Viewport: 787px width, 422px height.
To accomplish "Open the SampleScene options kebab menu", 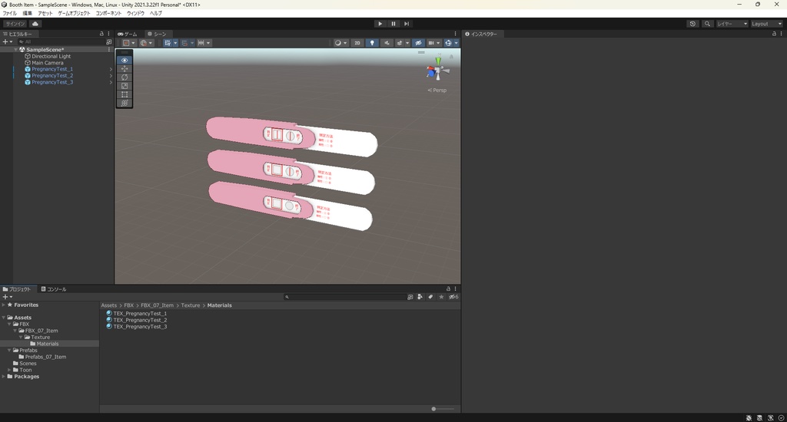I will pos(109,50).
